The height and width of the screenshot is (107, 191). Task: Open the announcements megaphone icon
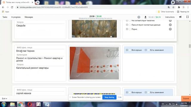180,17
